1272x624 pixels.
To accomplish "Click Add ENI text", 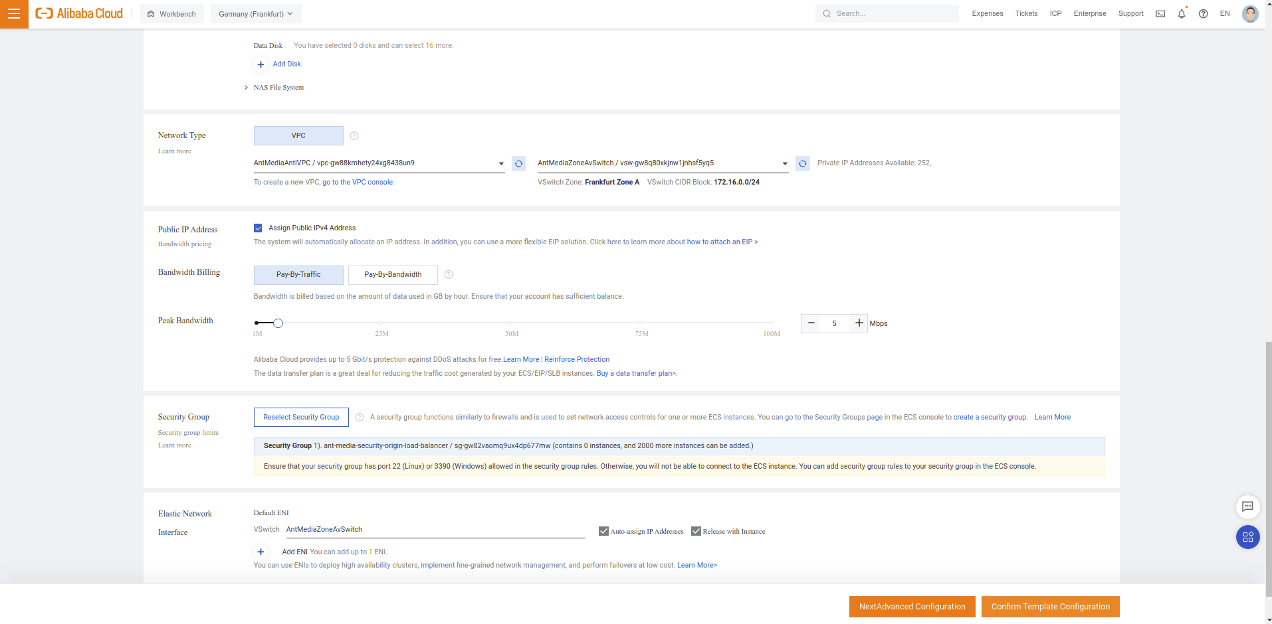I will point(294,552).
